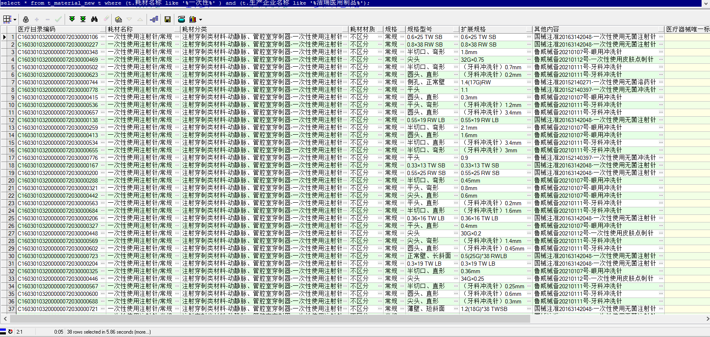Fetch next page with green arrows

(72, 19)
